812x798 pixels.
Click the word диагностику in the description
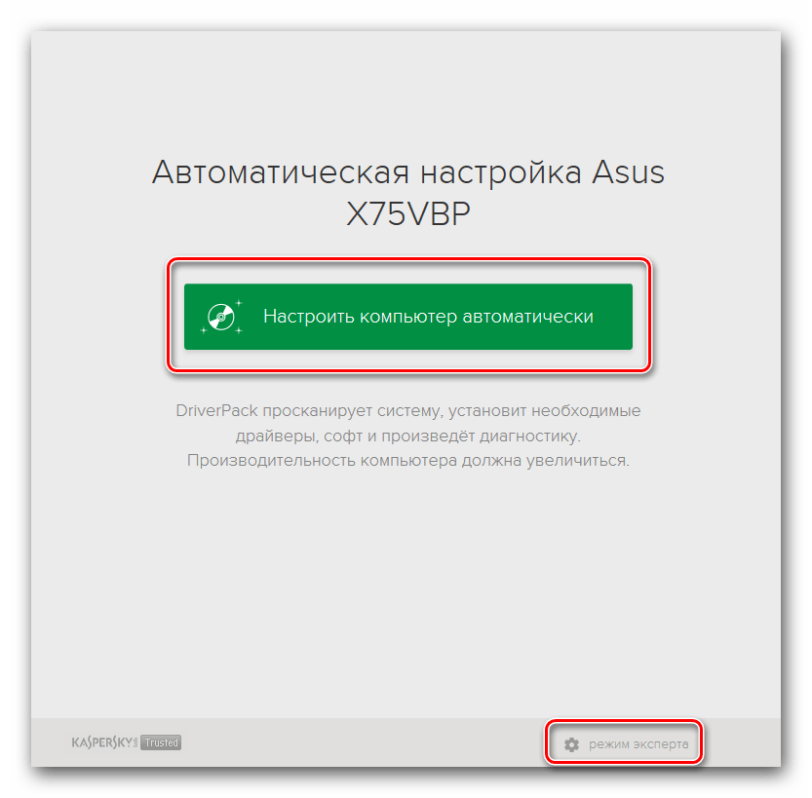(x=529, y=437)
